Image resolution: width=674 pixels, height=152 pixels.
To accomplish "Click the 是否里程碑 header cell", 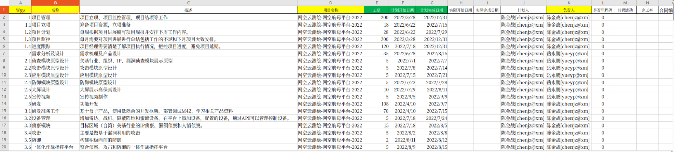I will (603, 10).
